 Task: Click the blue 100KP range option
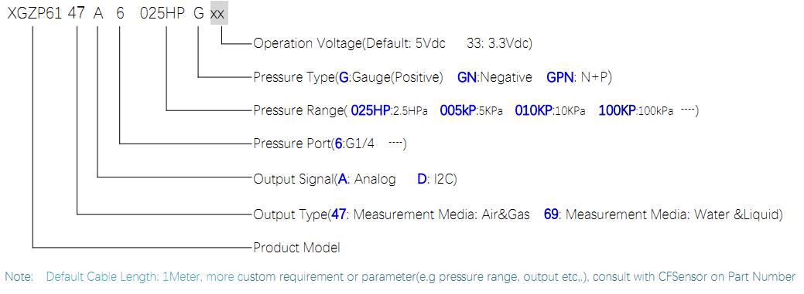click(x=618, y=111)
